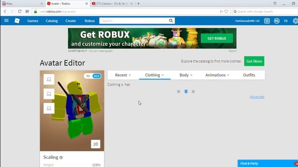Click the Avatar Editor heading
The width and height of the screenshot is (298, 167).
point(62,63)
